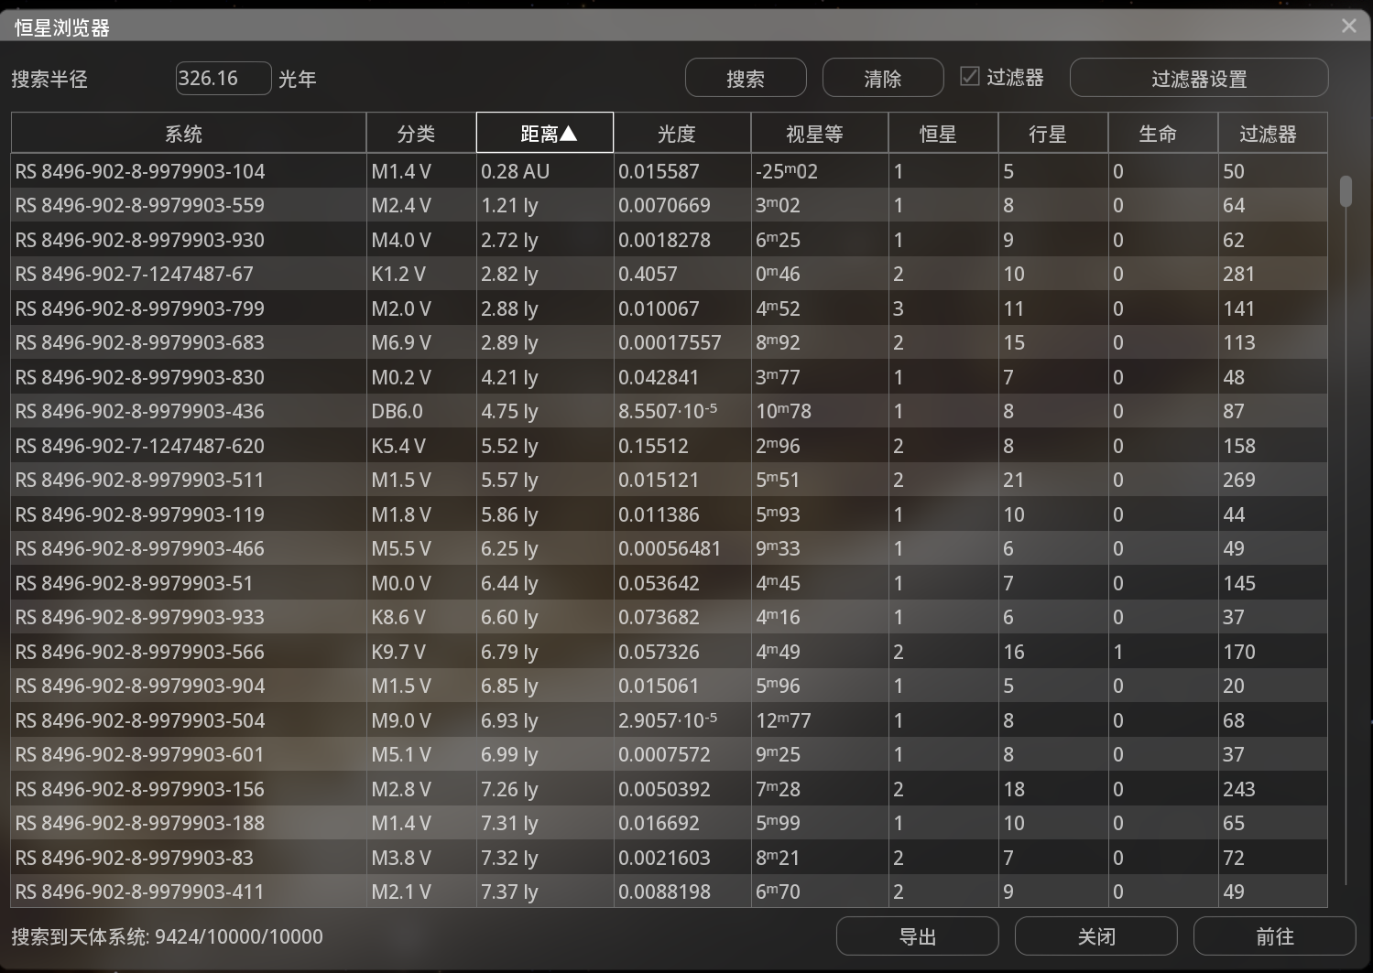Click filter value 243 cell
Image resolution: width=1373 pixels, height=973 pixels.
1272,789
